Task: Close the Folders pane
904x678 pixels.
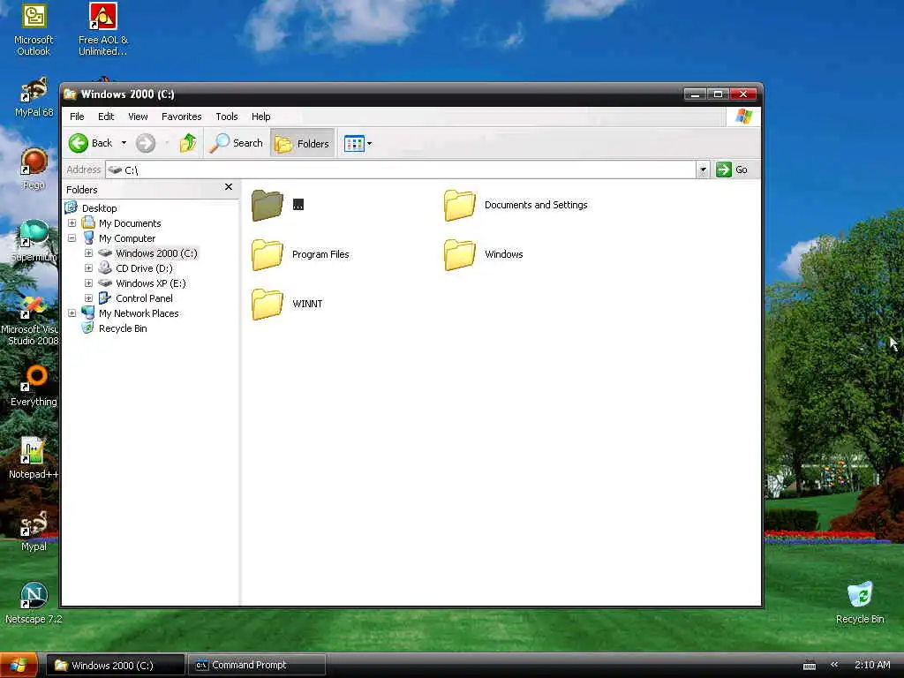Action: pyautogui.click(x=229, y=187)
